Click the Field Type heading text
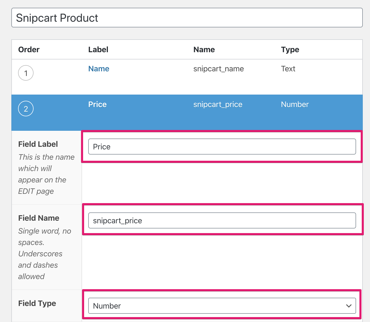 coord(37,303)
